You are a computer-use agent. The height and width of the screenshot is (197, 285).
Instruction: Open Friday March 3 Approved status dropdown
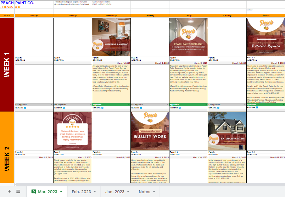(x=206, y=105)
